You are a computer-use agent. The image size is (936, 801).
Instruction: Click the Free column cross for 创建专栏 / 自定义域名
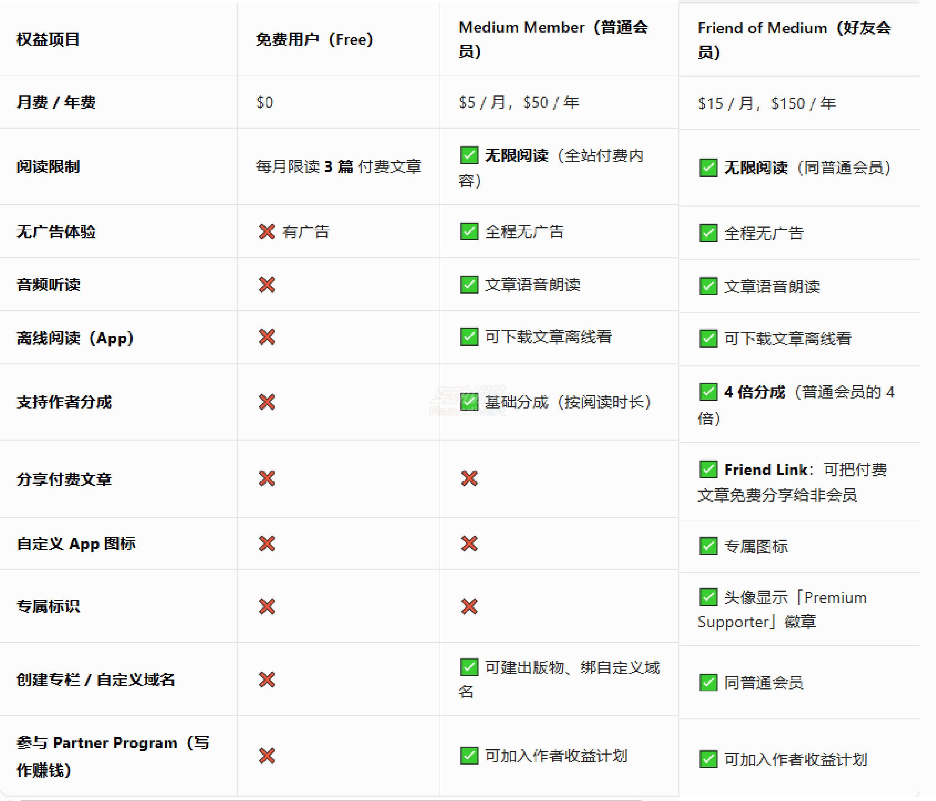[267, 679]
